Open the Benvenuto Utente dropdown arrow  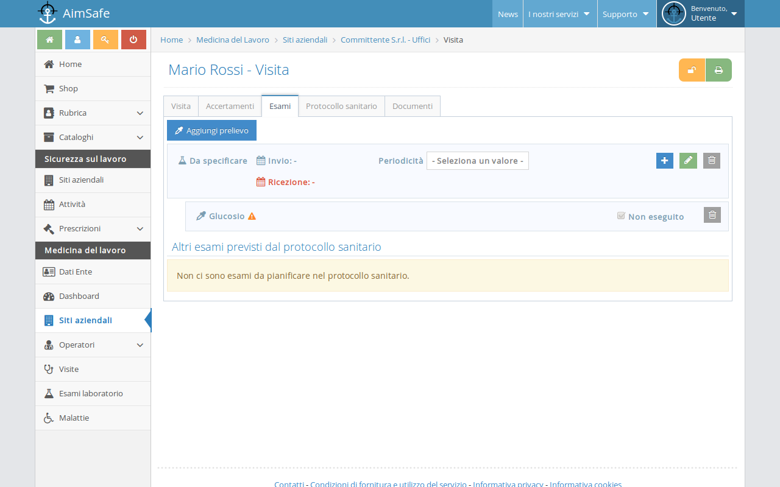[x=734, y=14]
